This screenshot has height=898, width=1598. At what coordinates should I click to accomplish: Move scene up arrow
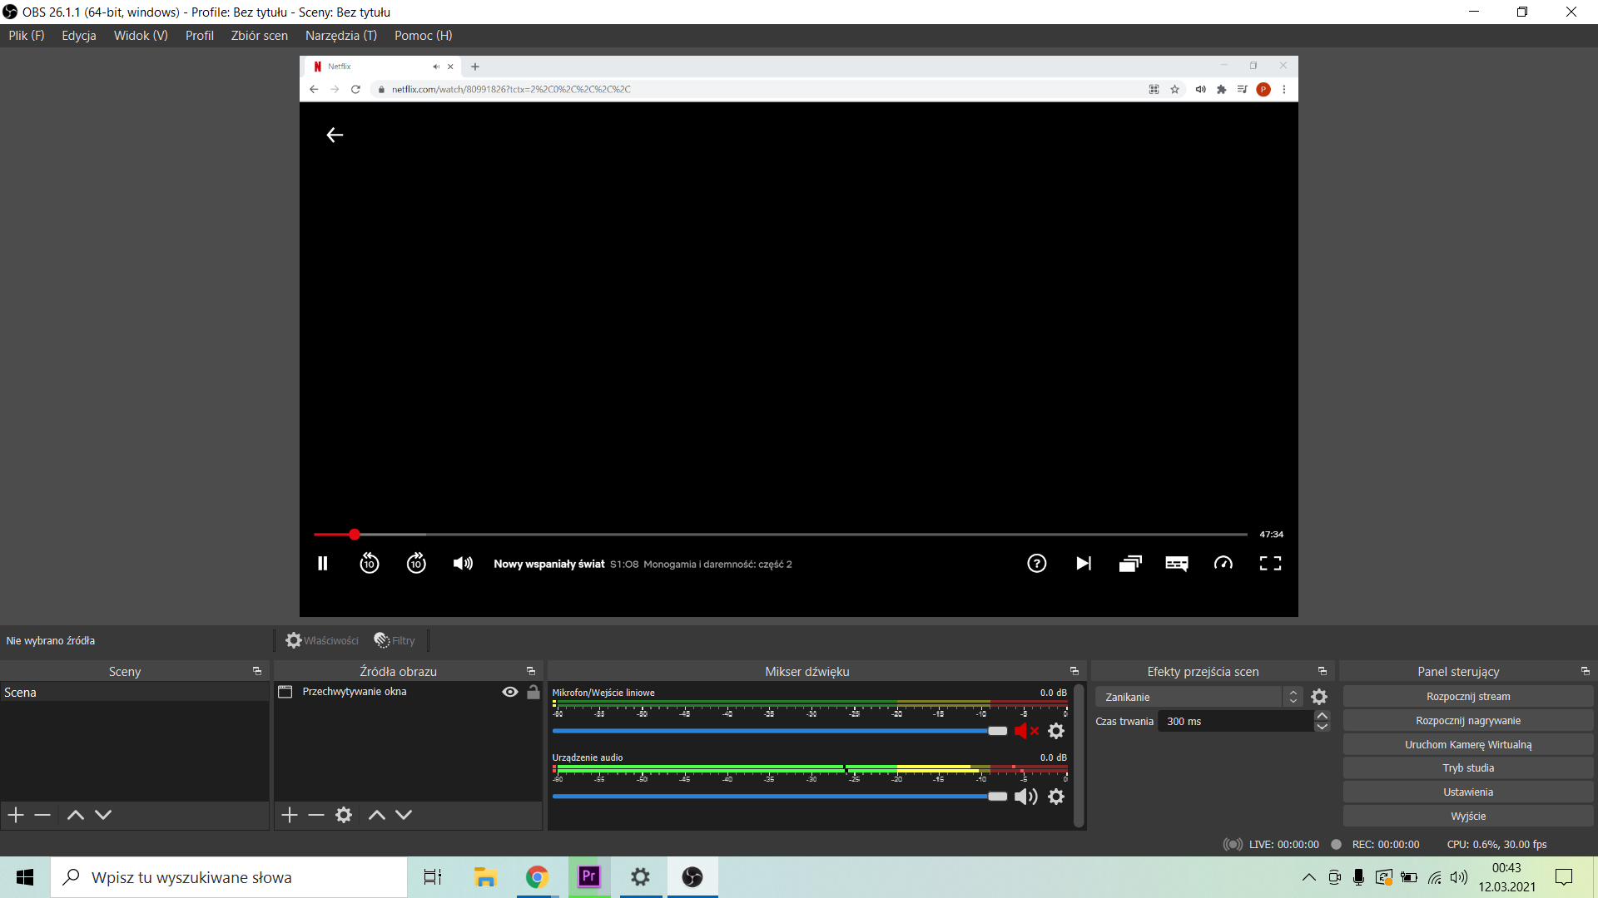pyautogui.click(x=76, y=815)
